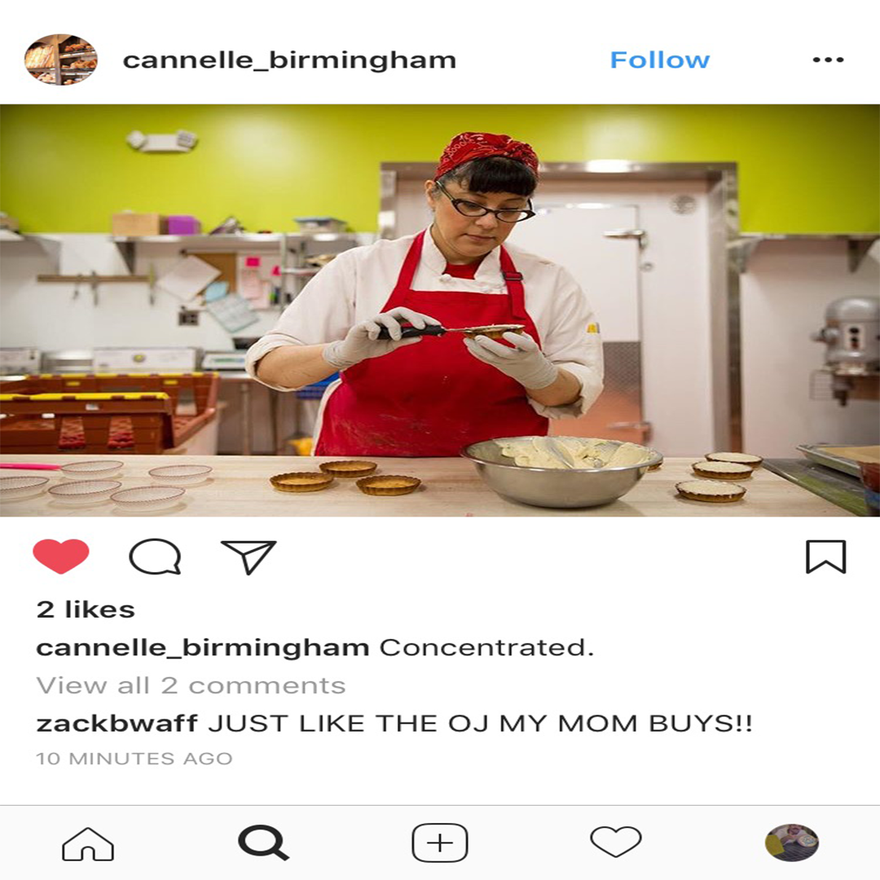Tap the JUST LIKE THE OJ comment text

(480, 723)
